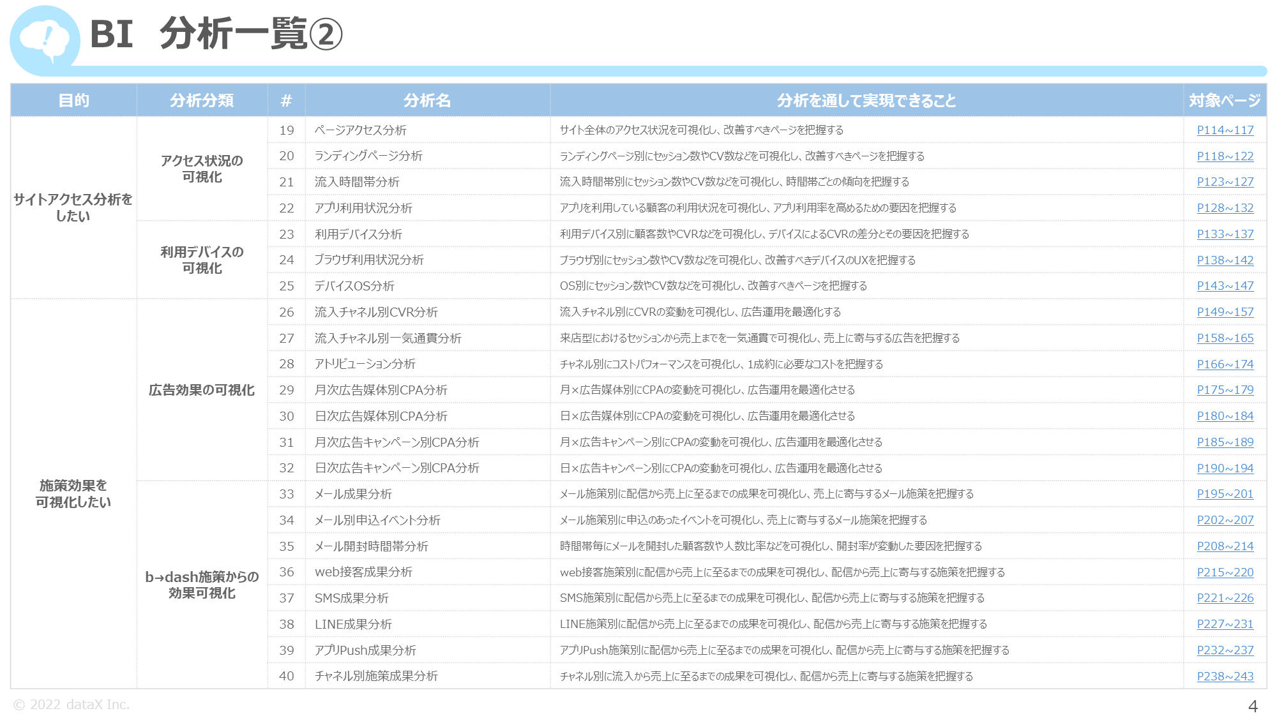Select the P227~231 link
1277x718 pixels.
pyautogui.click(x=1225, y=624)
